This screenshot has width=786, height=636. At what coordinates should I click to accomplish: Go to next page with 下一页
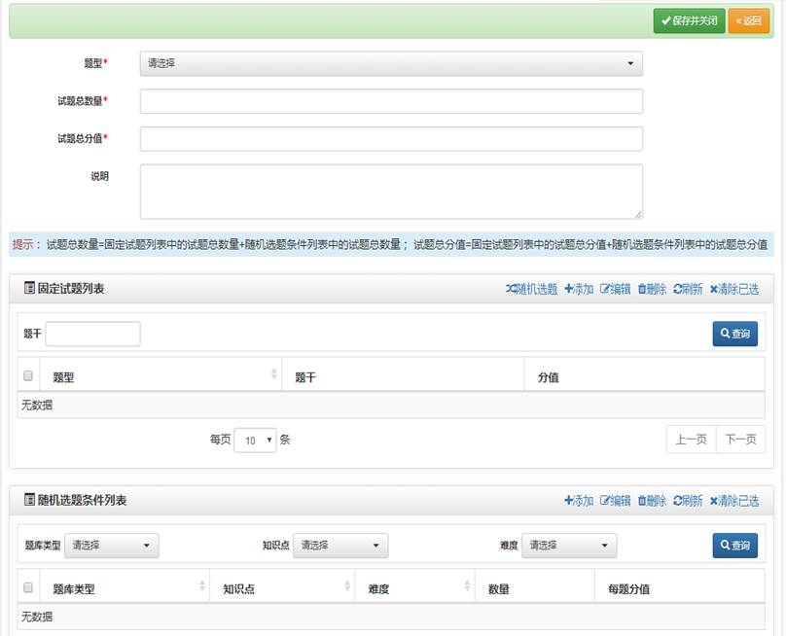pyautogui.click(x=740, y=440)
